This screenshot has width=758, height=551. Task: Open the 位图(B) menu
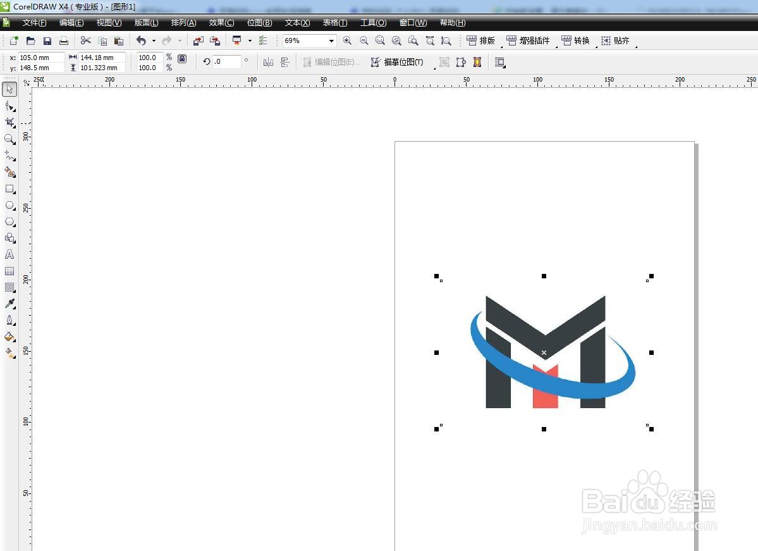tap(259, 23)
